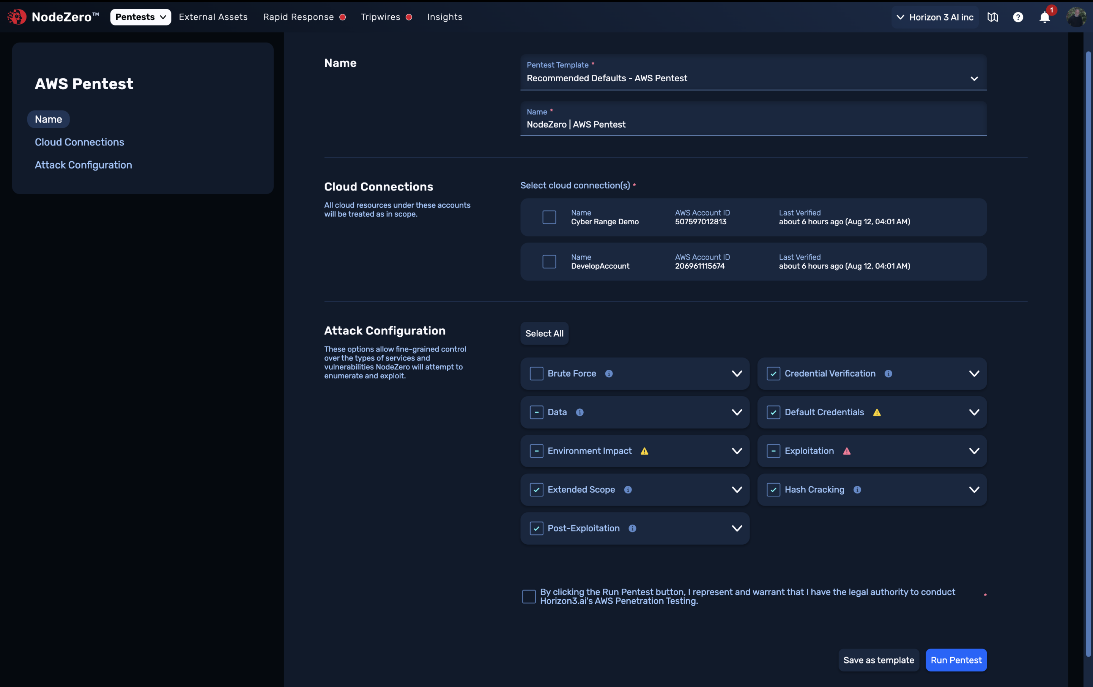Open the help question mark icon
1093x687 pixels.
[x=1018, y=17]
